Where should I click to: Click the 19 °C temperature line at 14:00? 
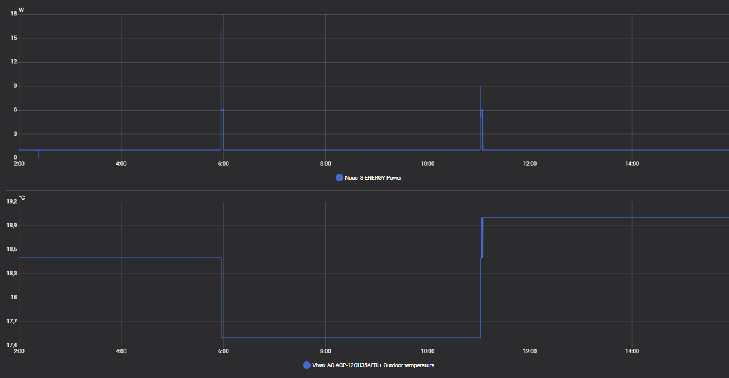coord(632,218)
